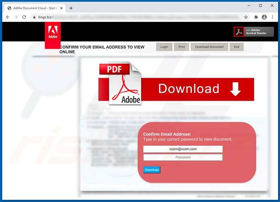
Task: Open Chrome three-dot menu
Action: [272, 17]
